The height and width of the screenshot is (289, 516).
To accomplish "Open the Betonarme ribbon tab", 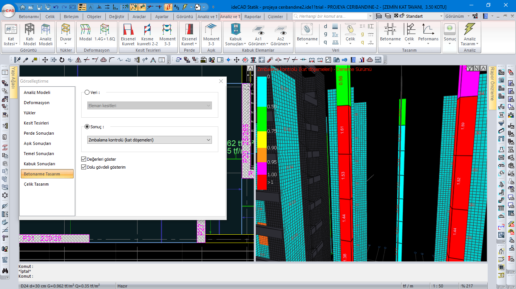I will coord(29,17).
